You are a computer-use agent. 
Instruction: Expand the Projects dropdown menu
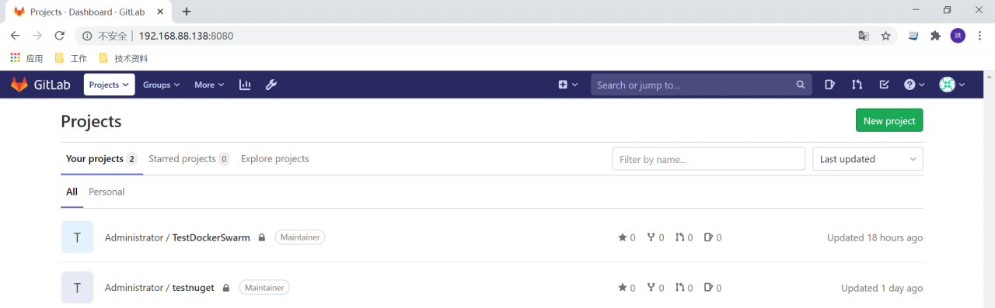109,85
